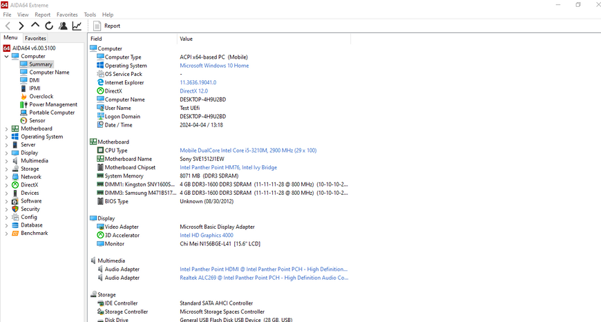Open the Report menu

[x=43, y=15]
